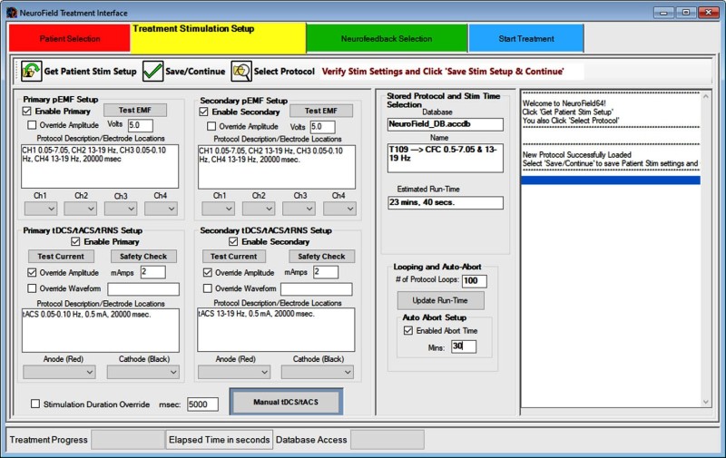Go to the Start Treatment tab

point(525,39)
